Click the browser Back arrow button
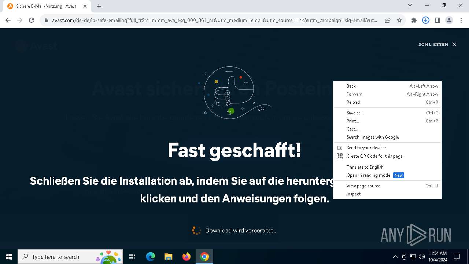Screen dimensions: 469x264 click(8, 21)
